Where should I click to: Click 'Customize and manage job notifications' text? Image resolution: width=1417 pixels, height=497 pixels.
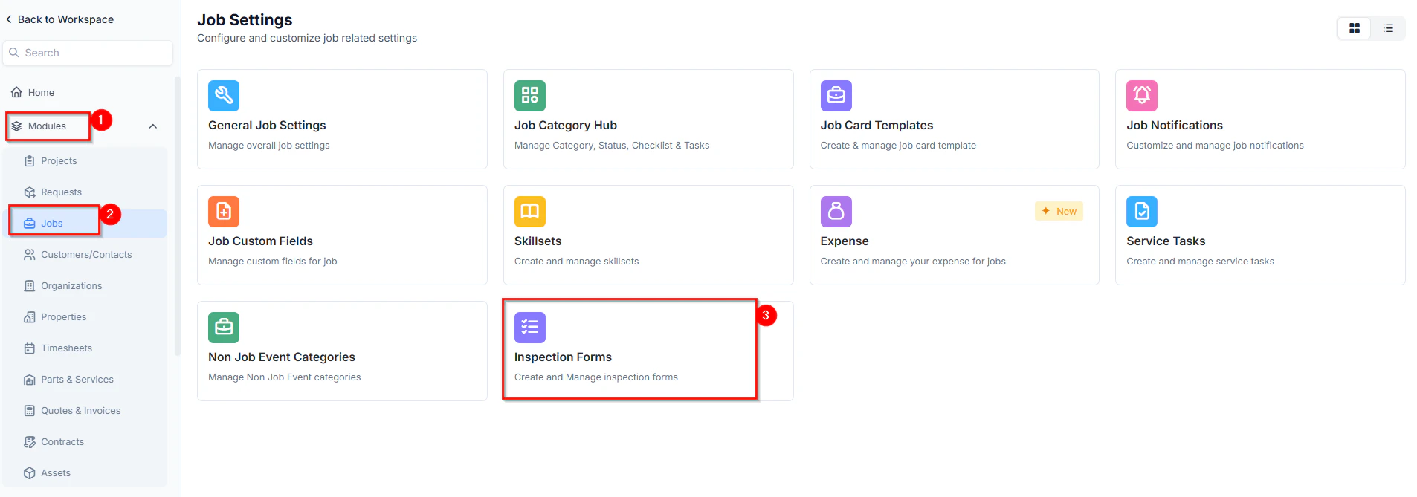(1215, 146)
